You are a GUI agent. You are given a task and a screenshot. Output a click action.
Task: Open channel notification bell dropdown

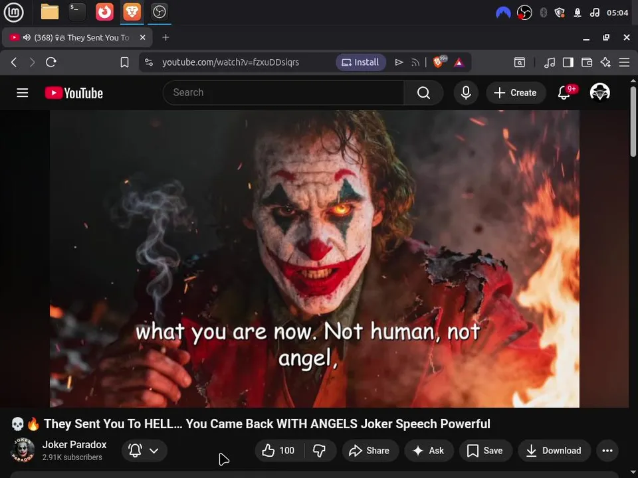144,450
